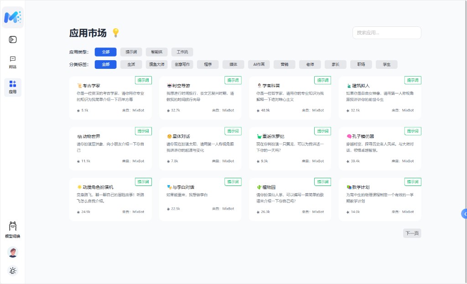Open the 考古学家 app title
Viewport: 467px width, 284px height.
91,86
